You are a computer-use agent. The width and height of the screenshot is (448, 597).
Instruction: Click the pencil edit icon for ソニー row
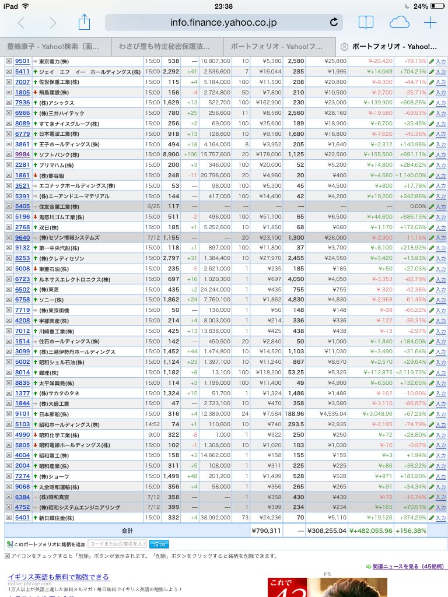tap(432, 300)
